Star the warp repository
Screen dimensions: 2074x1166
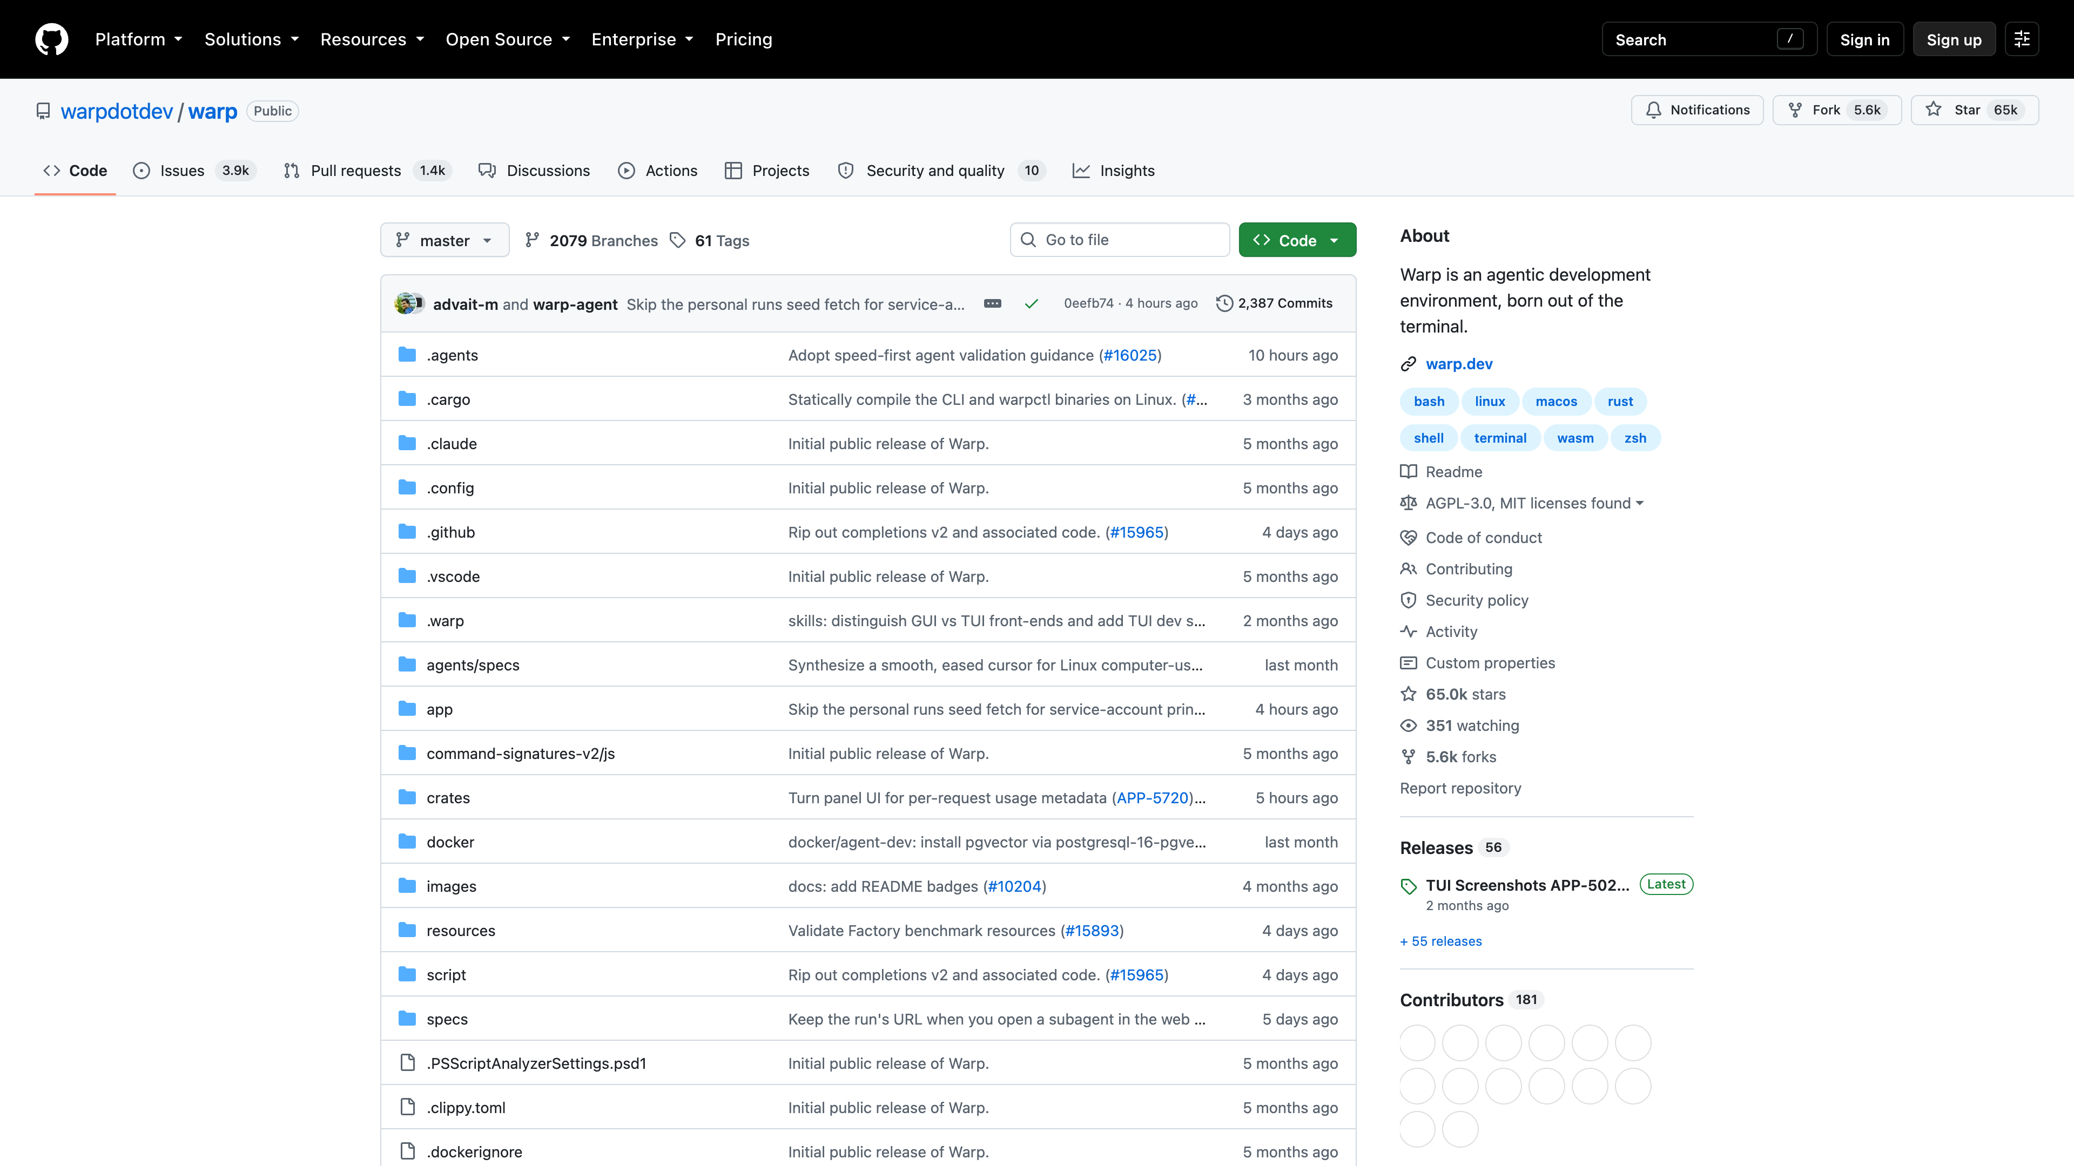[x=1975, y=110]
